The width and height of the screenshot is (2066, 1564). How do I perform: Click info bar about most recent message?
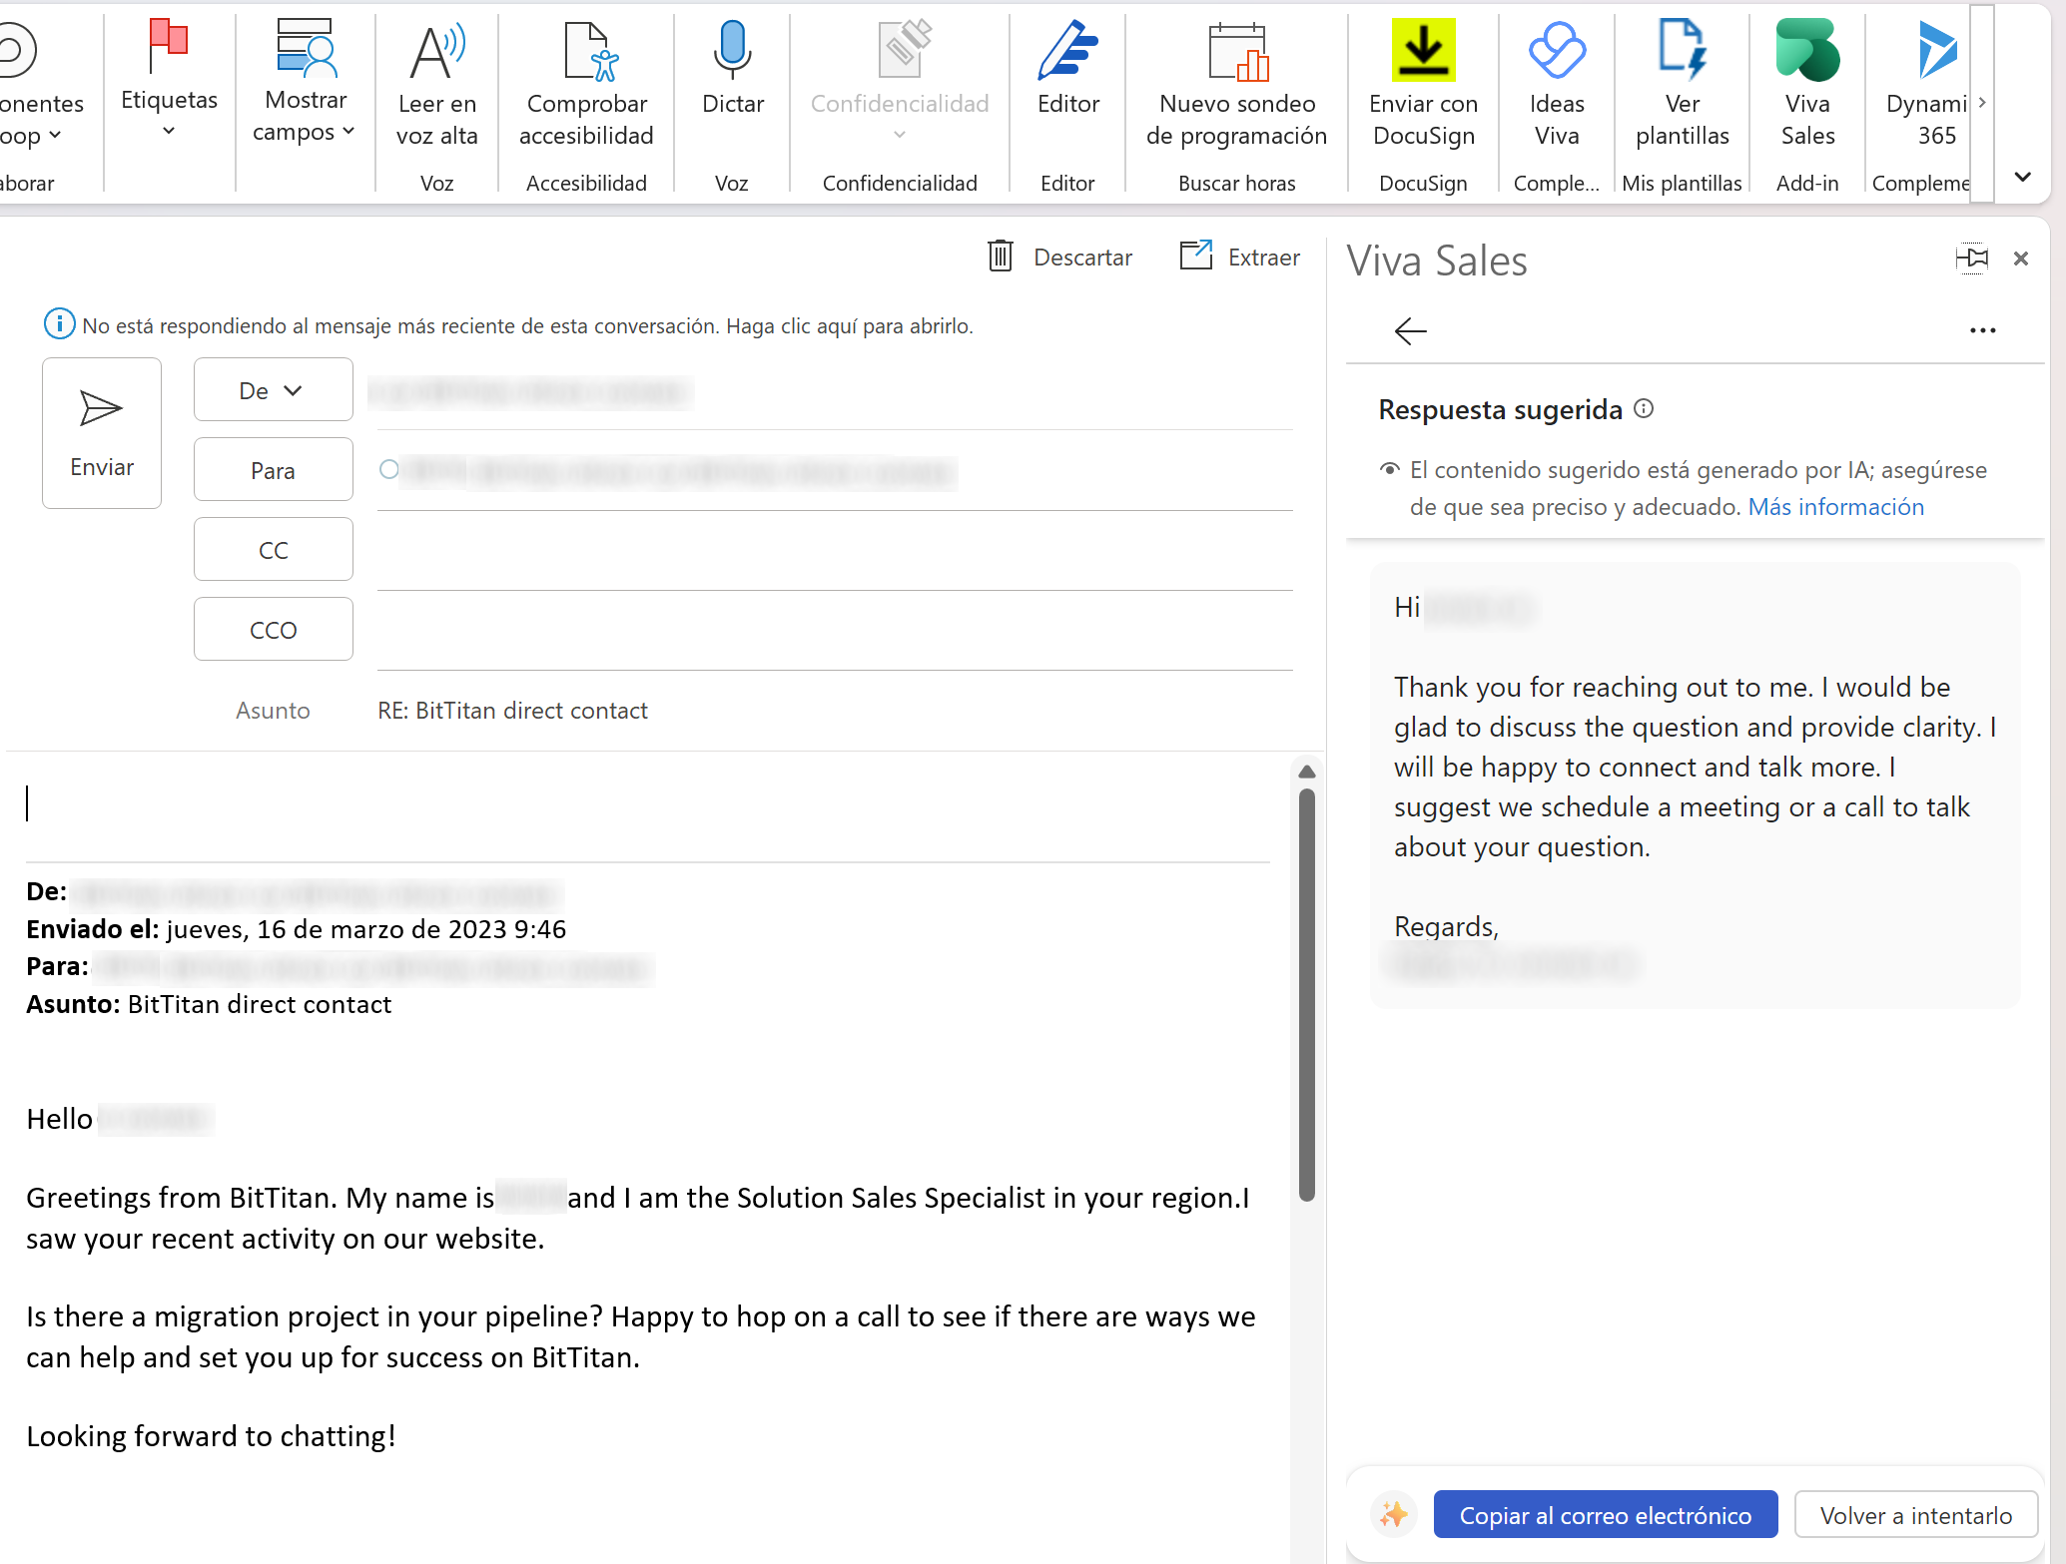tap(526, 325)
